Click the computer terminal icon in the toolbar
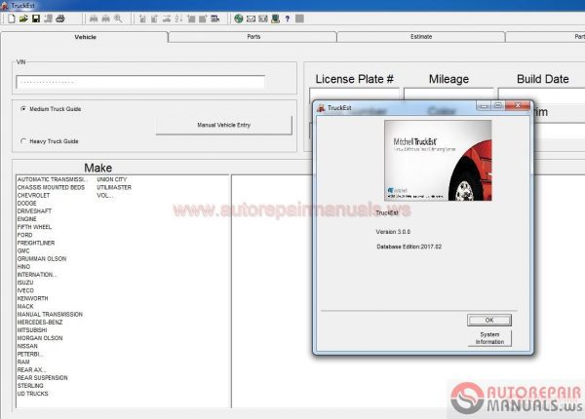The width and height of the screenshot is (585, 419). point(275,19)
